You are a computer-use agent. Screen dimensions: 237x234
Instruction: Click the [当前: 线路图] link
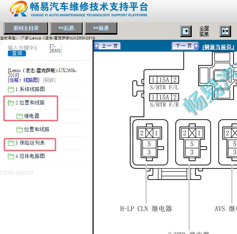click(x=24, y=80)
